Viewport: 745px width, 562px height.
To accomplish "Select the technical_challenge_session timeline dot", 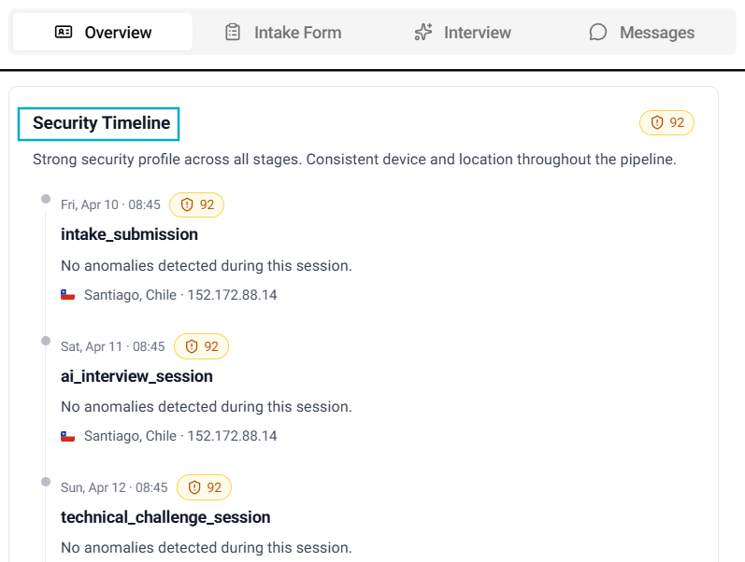I will [x=46, y=482].
